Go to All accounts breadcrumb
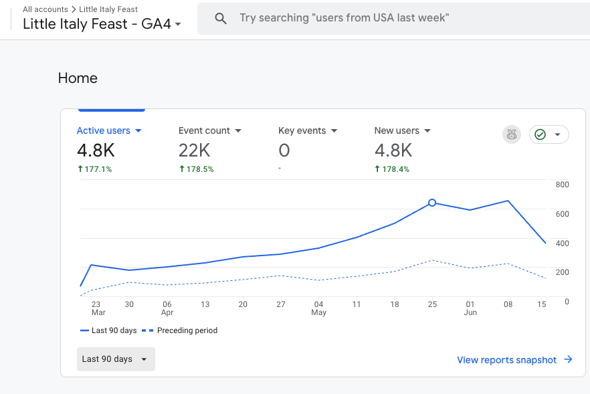Image resolution: width=590 pixels, height=394 pixels. pos(45,9)
